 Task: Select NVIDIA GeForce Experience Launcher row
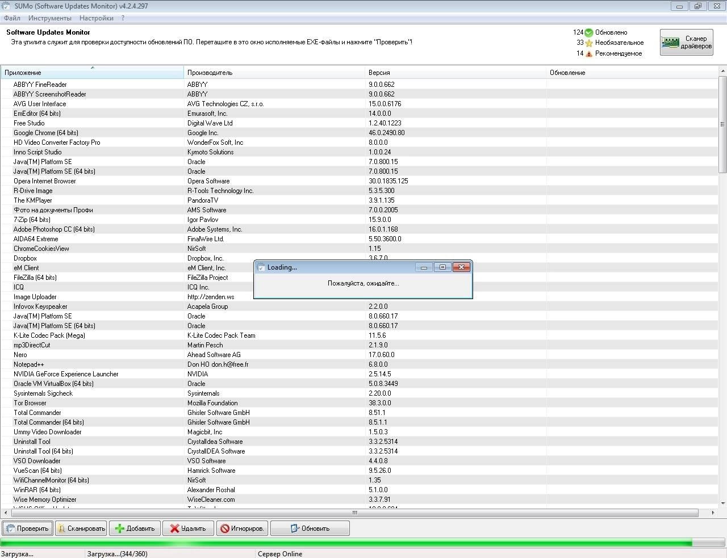coord(359,374)
